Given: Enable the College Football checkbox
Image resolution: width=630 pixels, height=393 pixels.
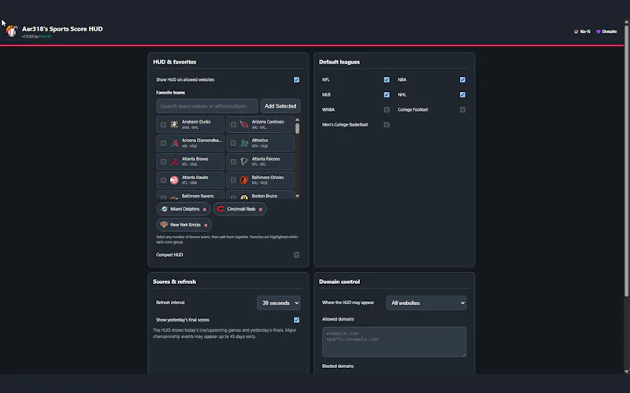Looking at the screenshot, I should pyautogui.click(x=462, y=109).
